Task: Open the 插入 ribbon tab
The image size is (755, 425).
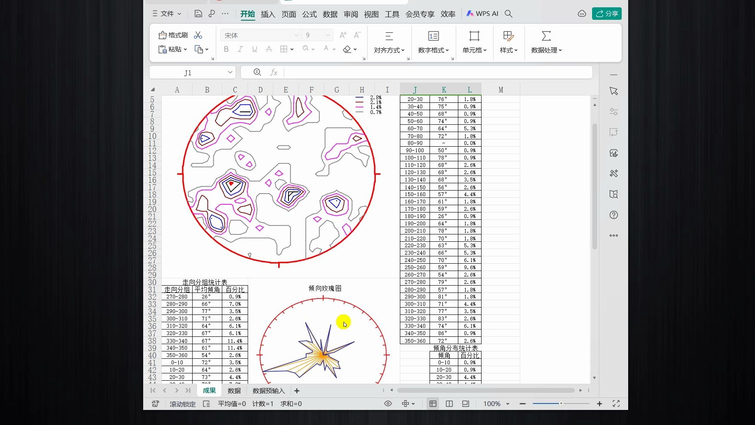Action: click(267, 14)
